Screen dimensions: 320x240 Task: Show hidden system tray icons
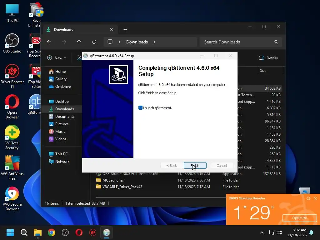pyautogui.click(x=262, y=232)
